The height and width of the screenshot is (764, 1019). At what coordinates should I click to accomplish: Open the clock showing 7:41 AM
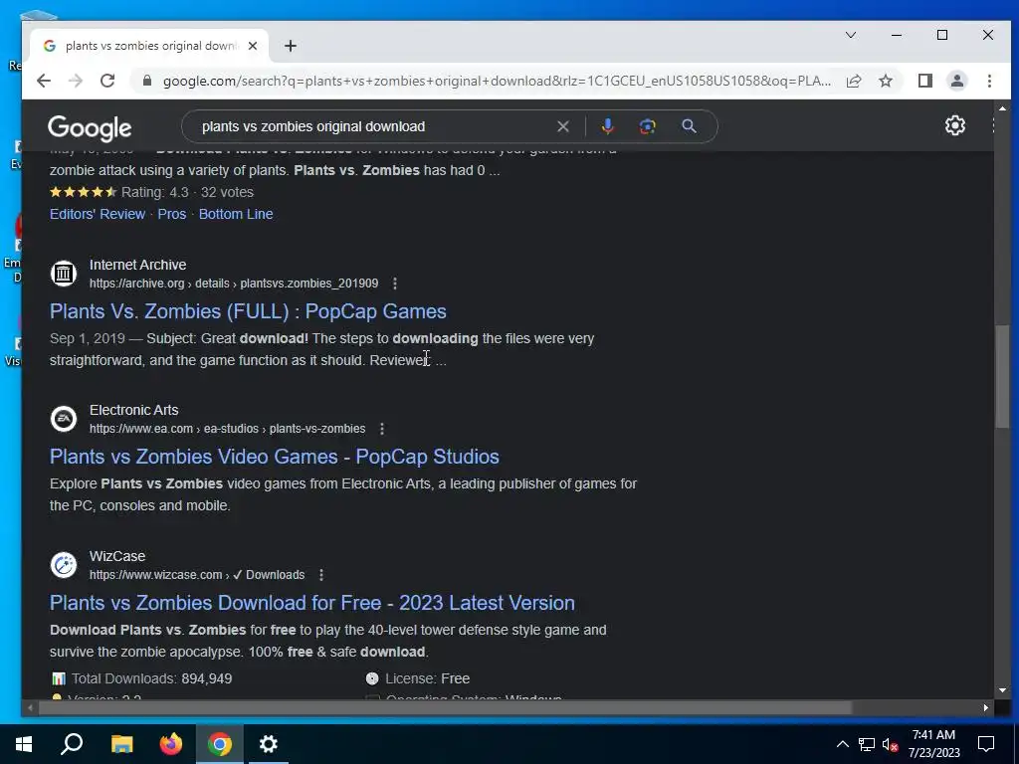point(933,744)
